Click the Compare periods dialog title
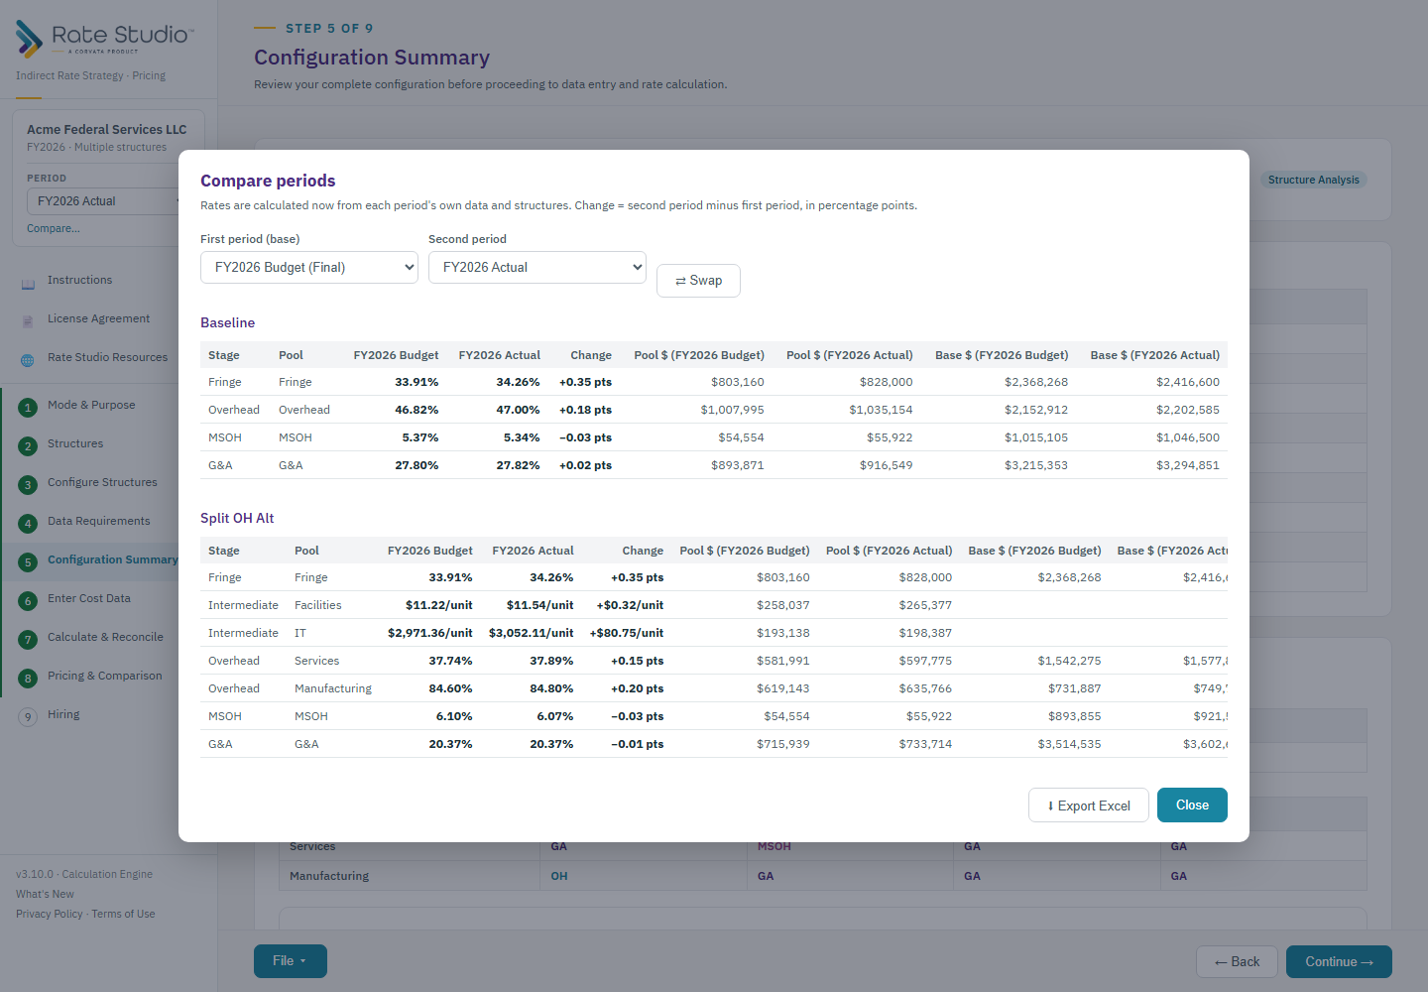This screenshot has width=1428, height=992. point(268,181)
